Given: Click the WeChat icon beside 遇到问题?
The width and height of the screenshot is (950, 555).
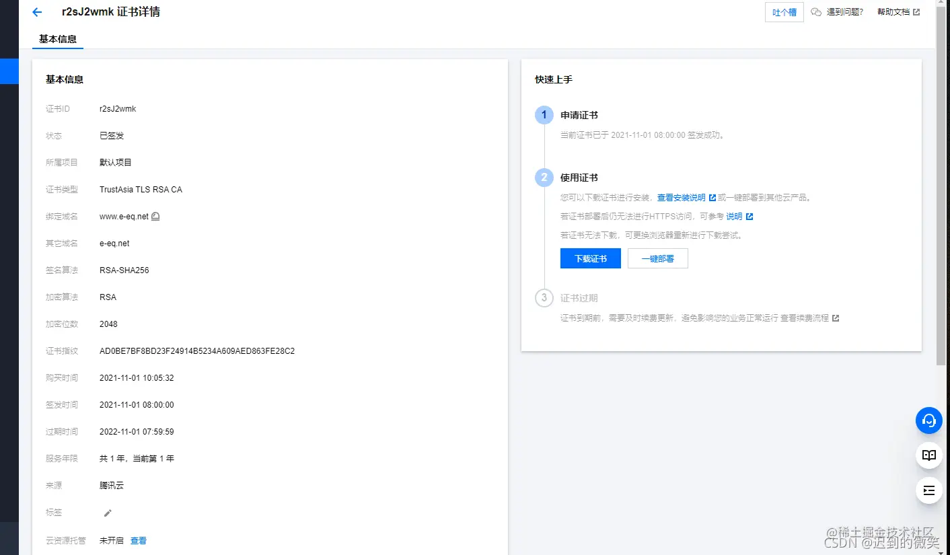Looking at the screenshot, I should click(x=816, y=12).
